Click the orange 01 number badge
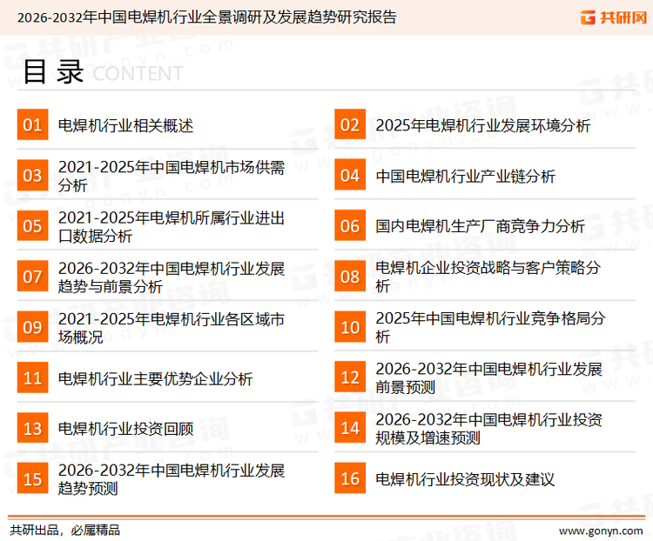Viewport: 653px width, 541px height. (x=32, y=125)
